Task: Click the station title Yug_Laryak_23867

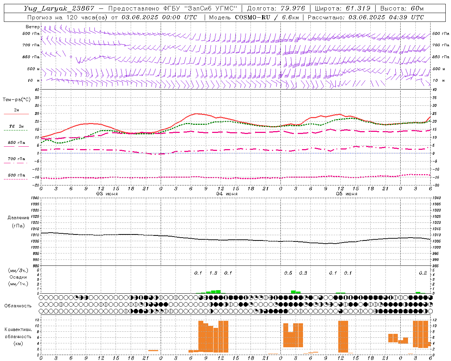Action: [59, 8]
